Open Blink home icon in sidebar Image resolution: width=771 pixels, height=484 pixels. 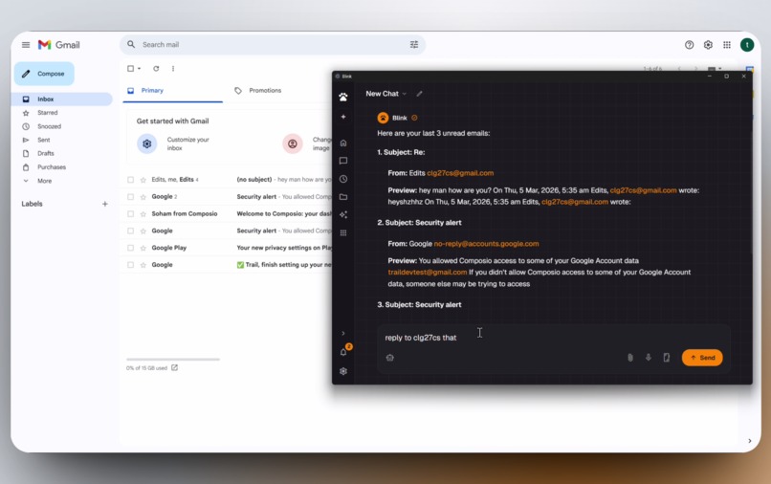343,143
